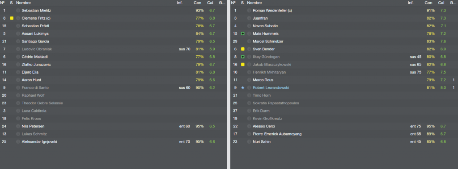
Task: Open Ludovic Obraniak's player profile
Action: (37, 49)
